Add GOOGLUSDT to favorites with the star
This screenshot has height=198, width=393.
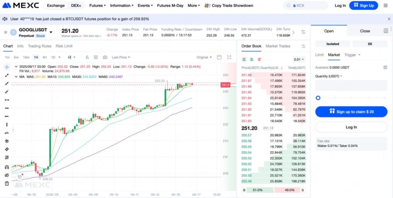[x=6, y=33]
